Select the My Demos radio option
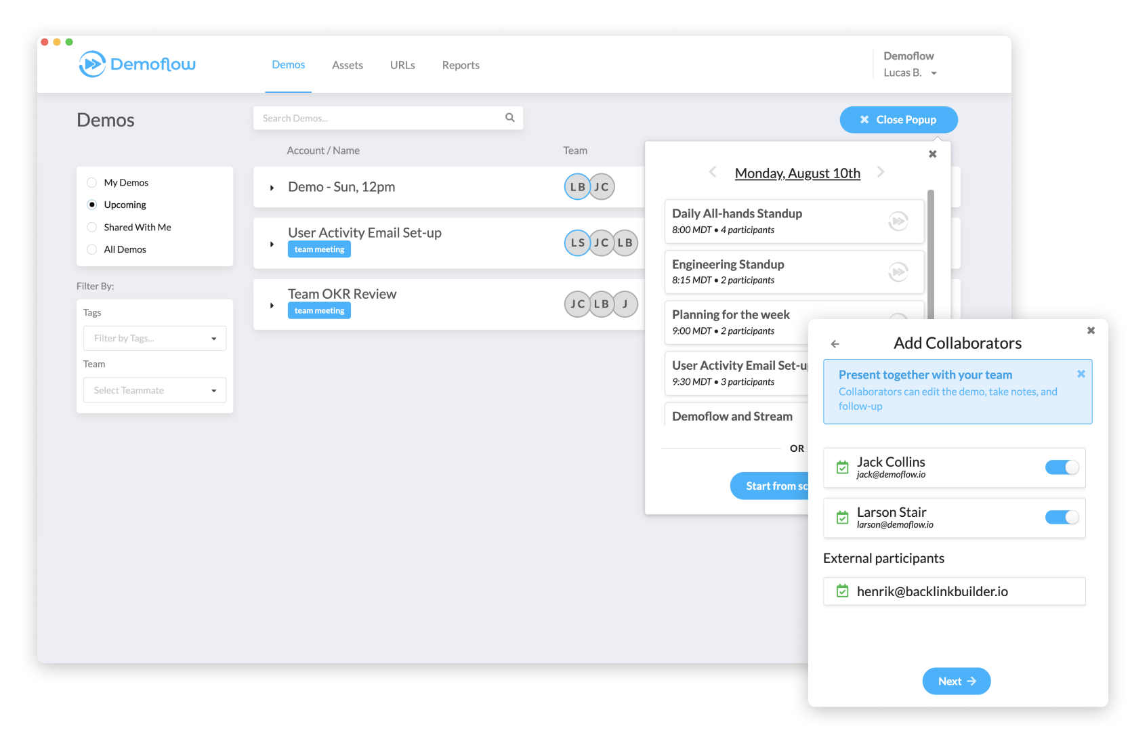The image size is (1130, 737). pos(92,183)
